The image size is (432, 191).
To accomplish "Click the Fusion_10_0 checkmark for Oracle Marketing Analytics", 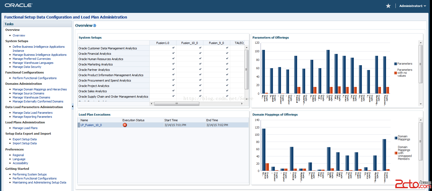I will pos(200,64).
